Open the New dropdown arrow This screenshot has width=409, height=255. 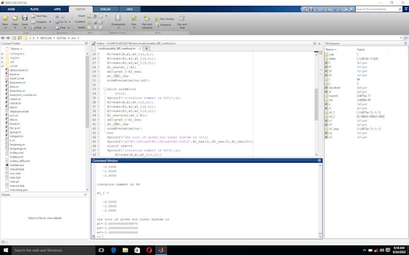pyautogui.click(x=5, y=28)
